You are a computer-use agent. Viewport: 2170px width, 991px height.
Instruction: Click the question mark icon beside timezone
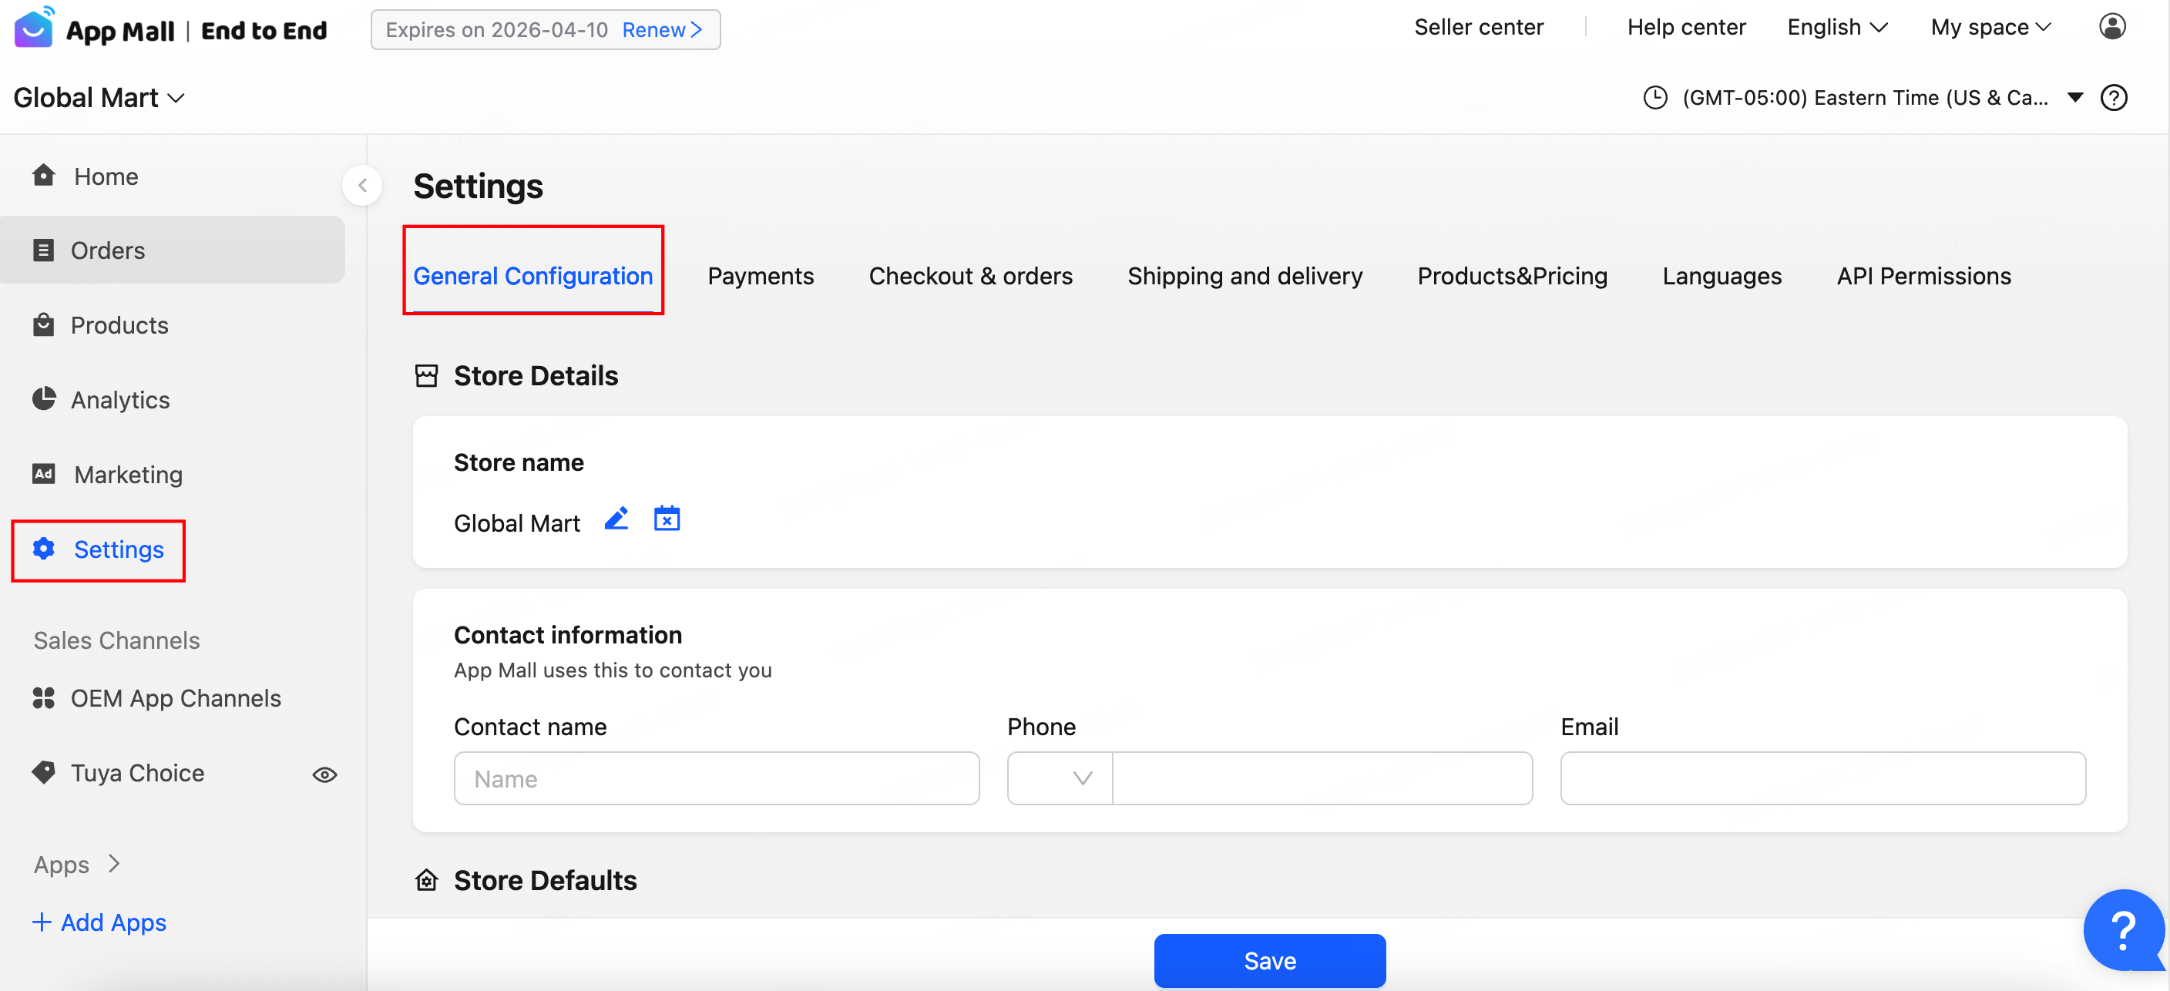pos(2114,98)
